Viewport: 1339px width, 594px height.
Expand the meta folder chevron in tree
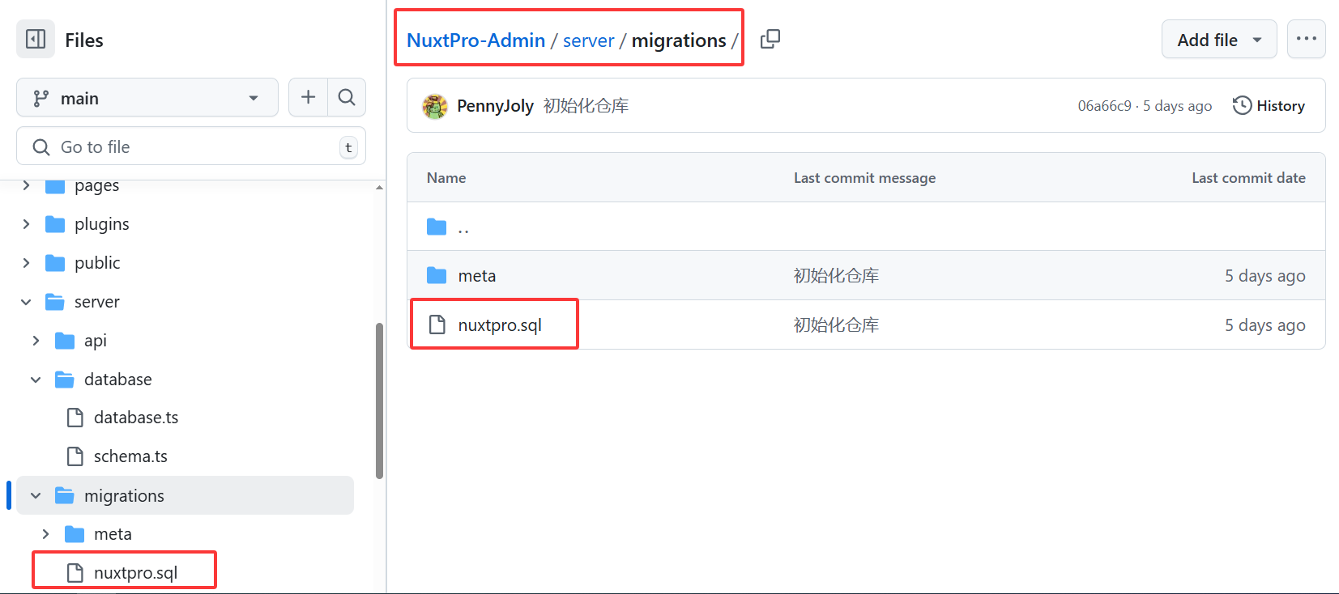(45, 534)
